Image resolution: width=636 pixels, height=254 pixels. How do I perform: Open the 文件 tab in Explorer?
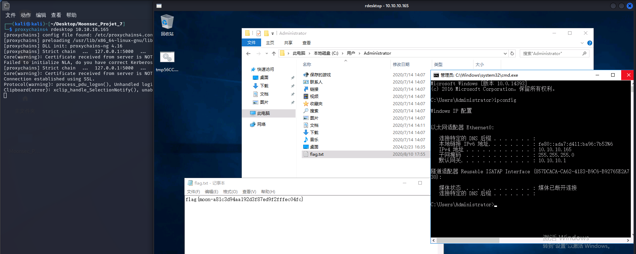(251, 43)
